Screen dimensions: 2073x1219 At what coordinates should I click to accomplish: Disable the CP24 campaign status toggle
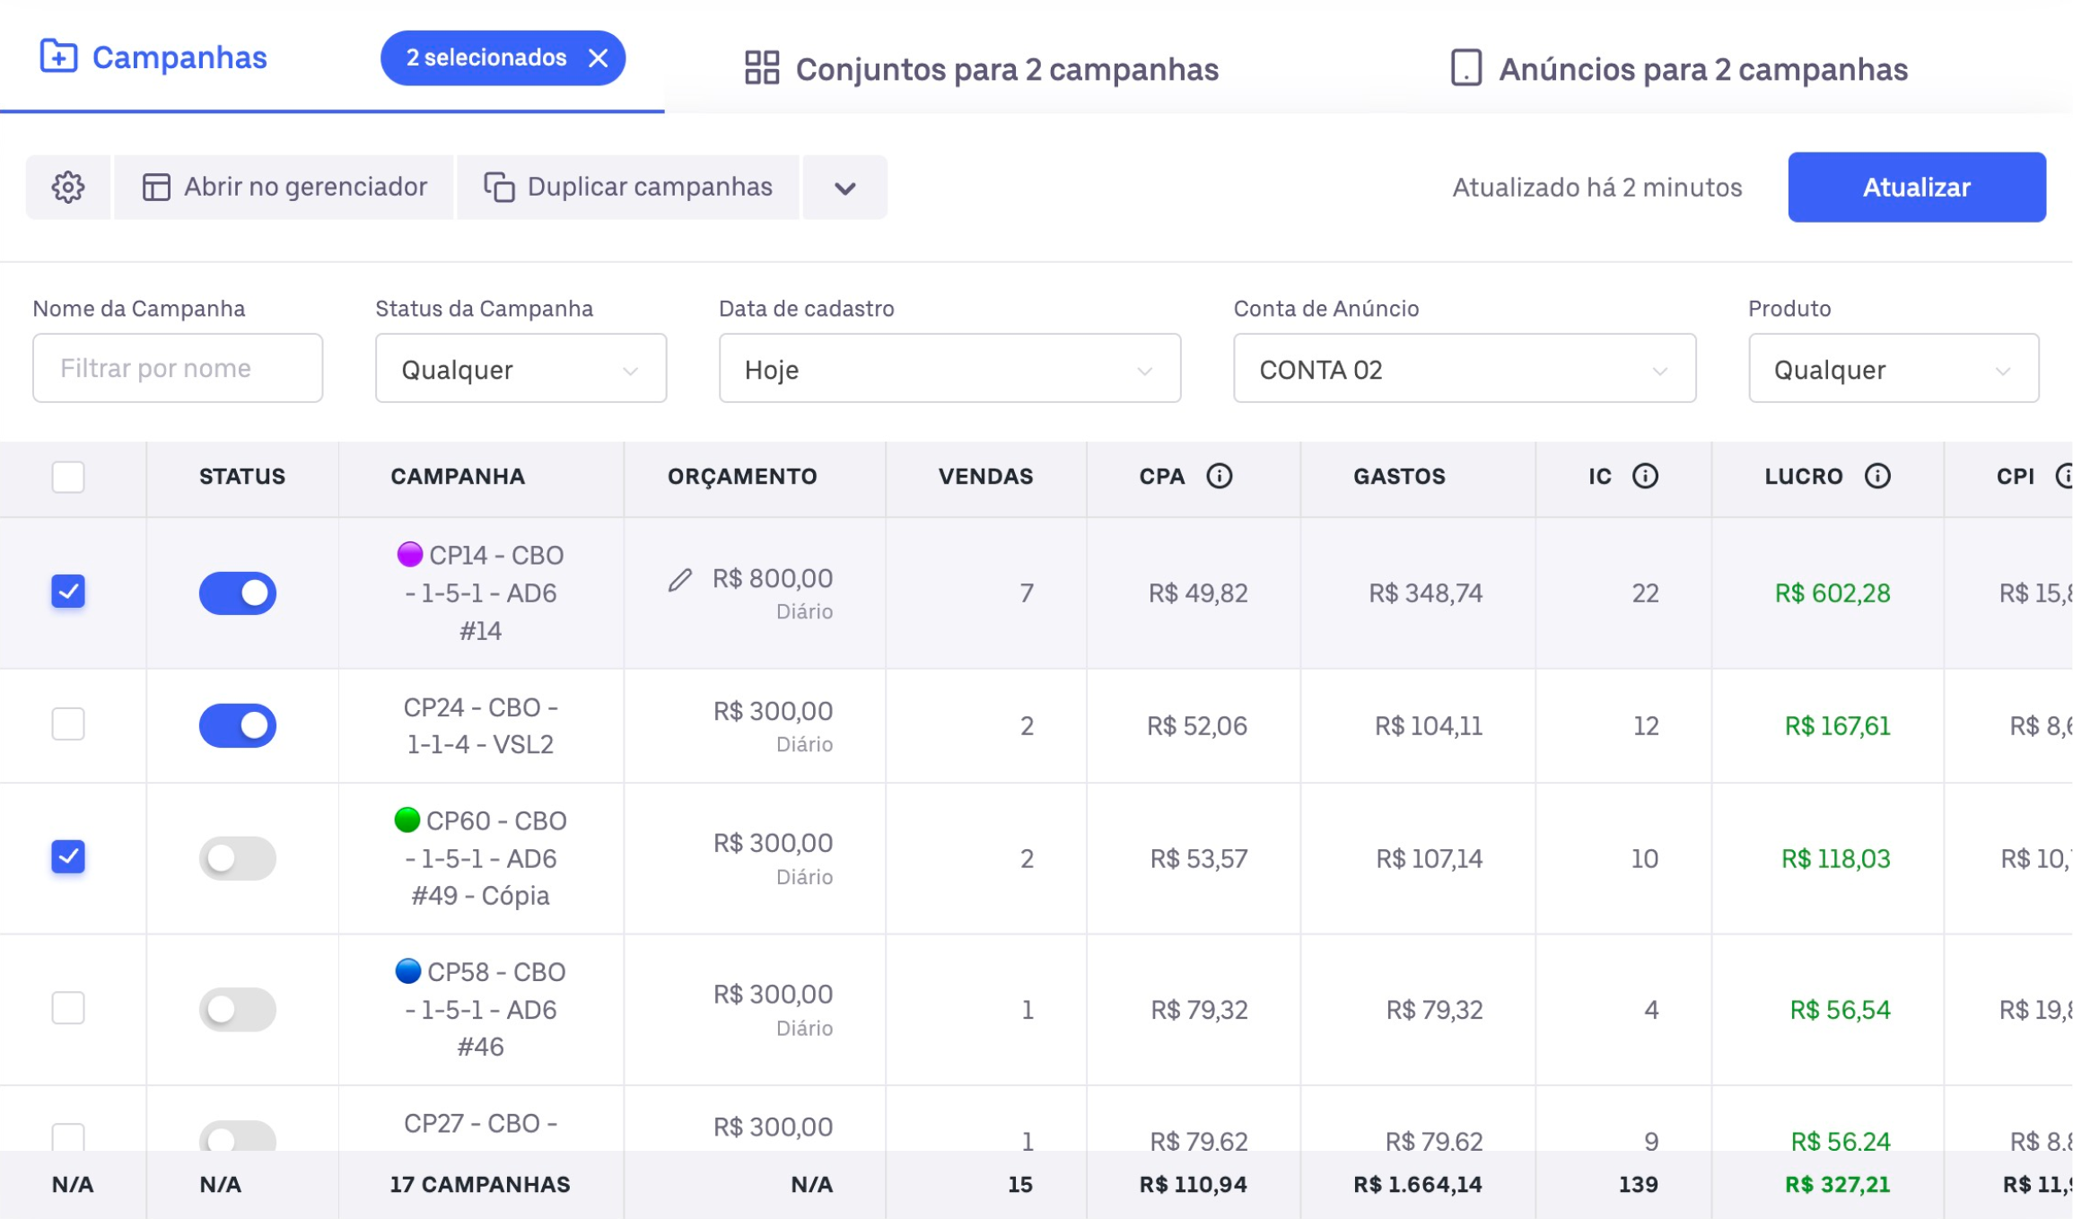[238, 725]
